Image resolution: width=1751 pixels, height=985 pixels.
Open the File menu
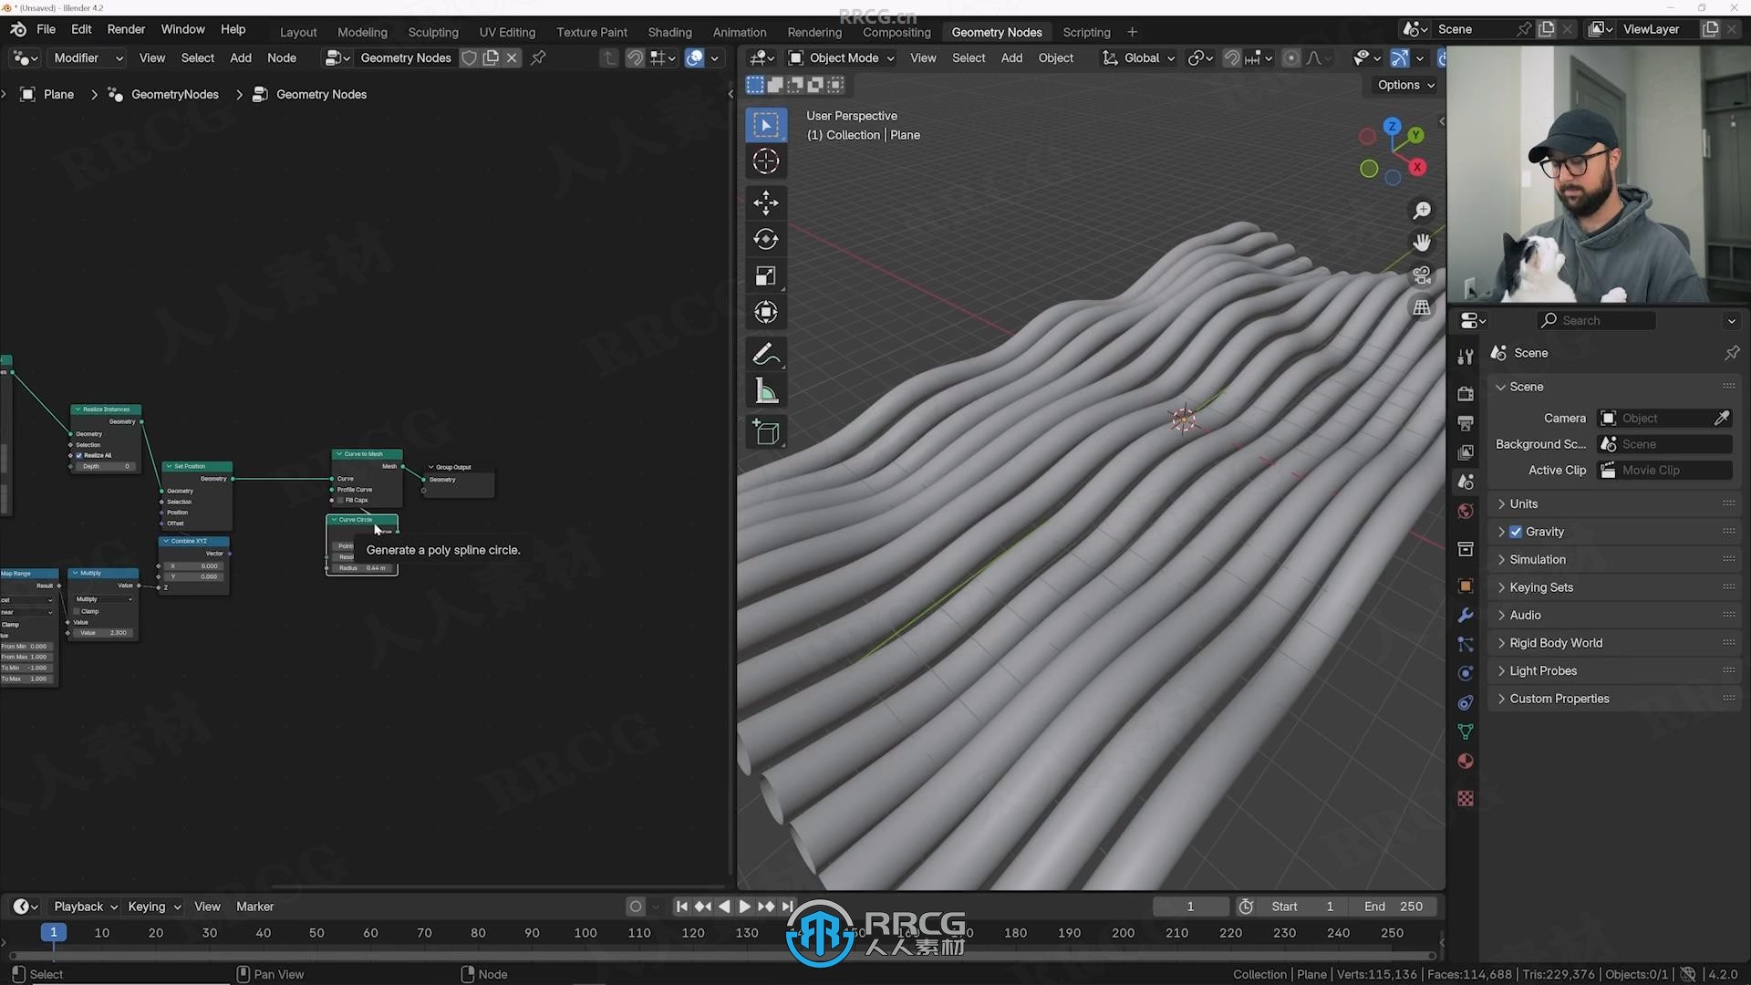point(46,29)
